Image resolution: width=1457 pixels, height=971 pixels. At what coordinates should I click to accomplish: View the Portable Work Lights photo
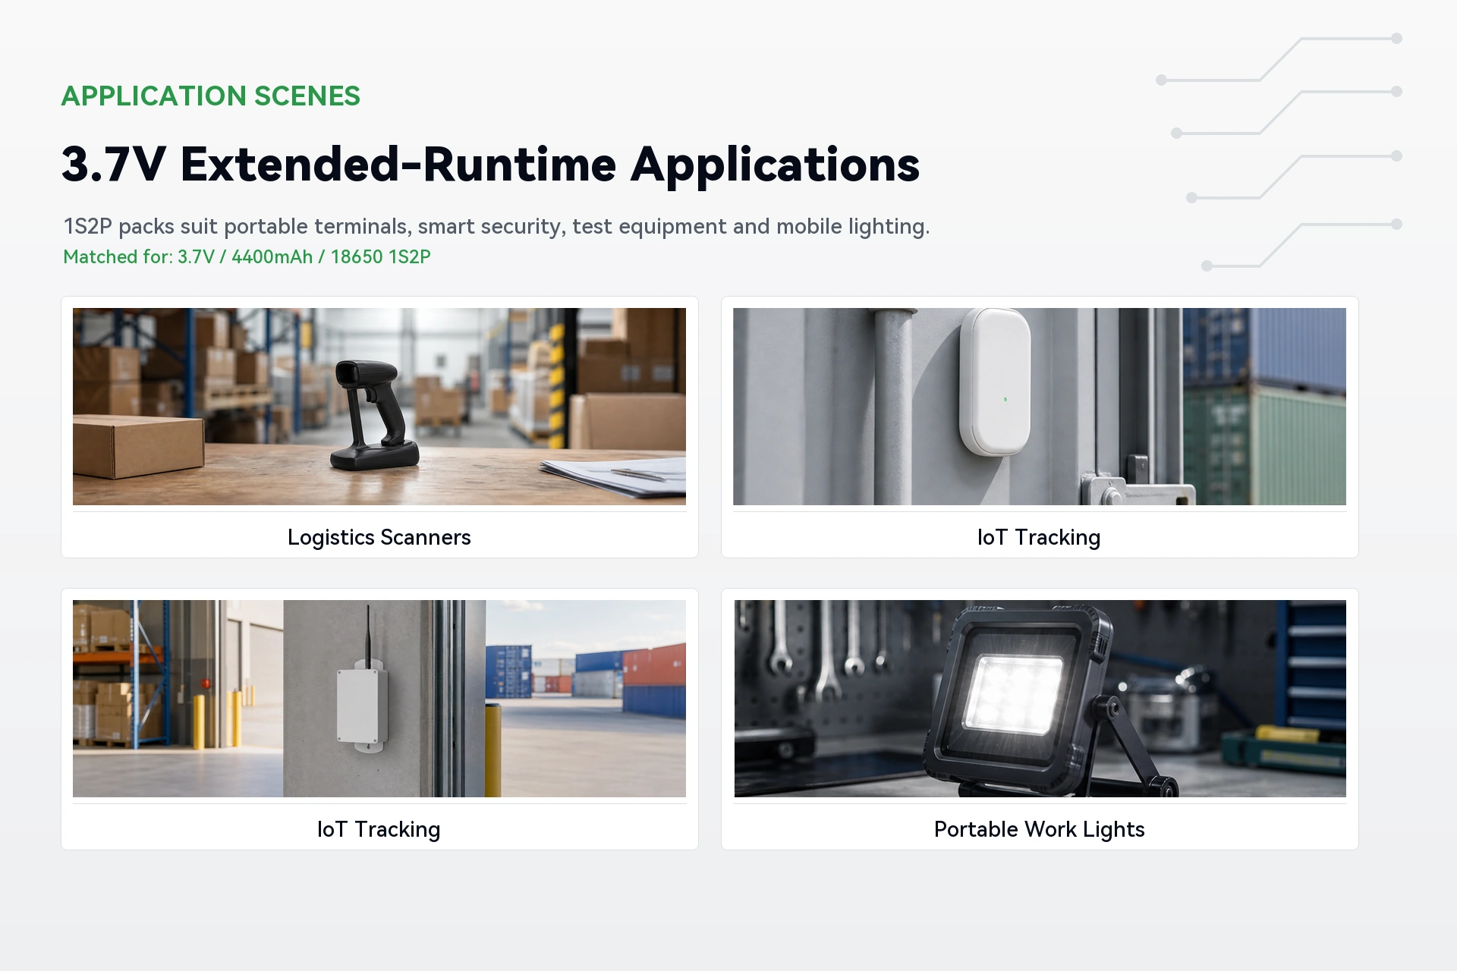[1040, 698]
